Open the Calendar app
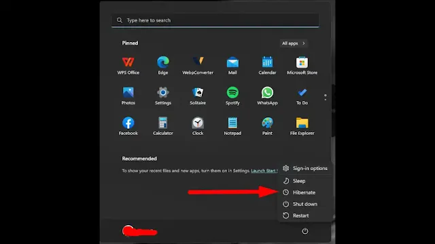 click(x=267, y=66)
